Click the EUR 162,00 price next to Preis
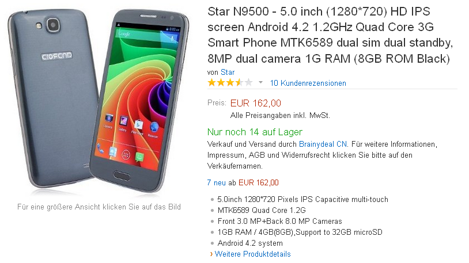Viewport: 469px width, 263px height. 255,103
